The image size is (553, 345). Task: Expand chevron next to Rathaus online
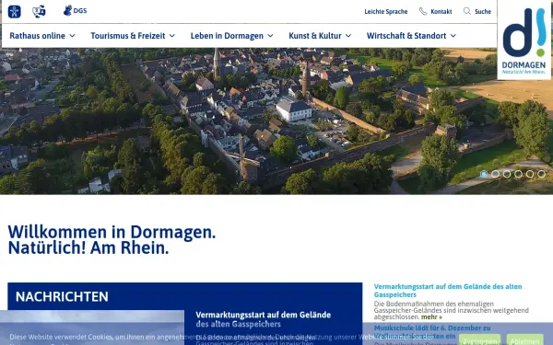(72, 36)
